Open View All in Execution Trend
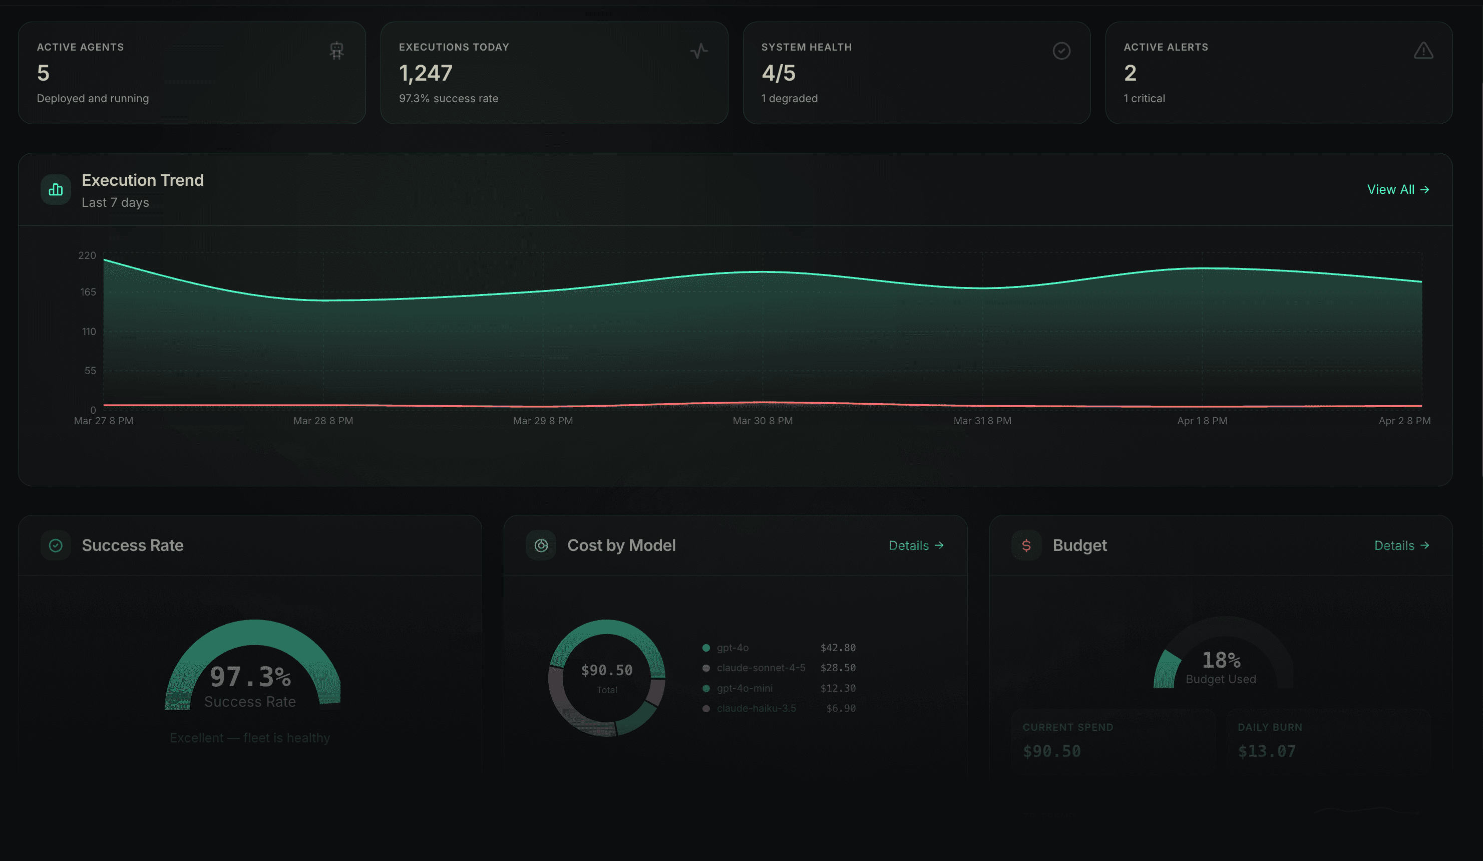 1398,190
